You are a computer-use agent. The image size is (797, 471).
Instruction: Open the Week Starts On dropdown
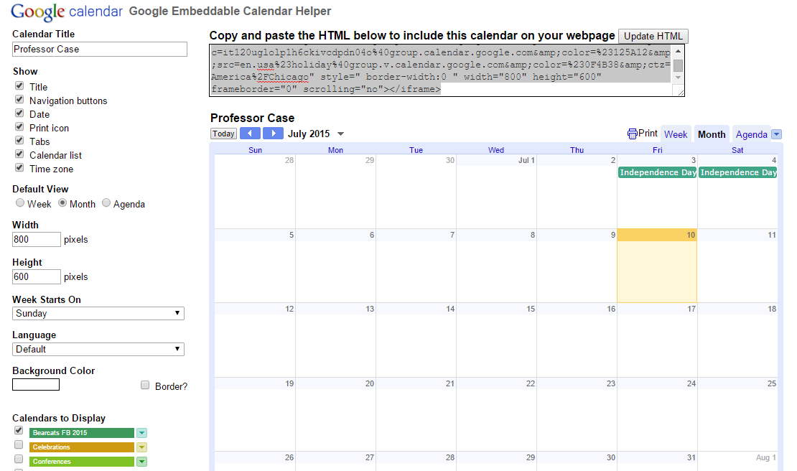(98, 314)
